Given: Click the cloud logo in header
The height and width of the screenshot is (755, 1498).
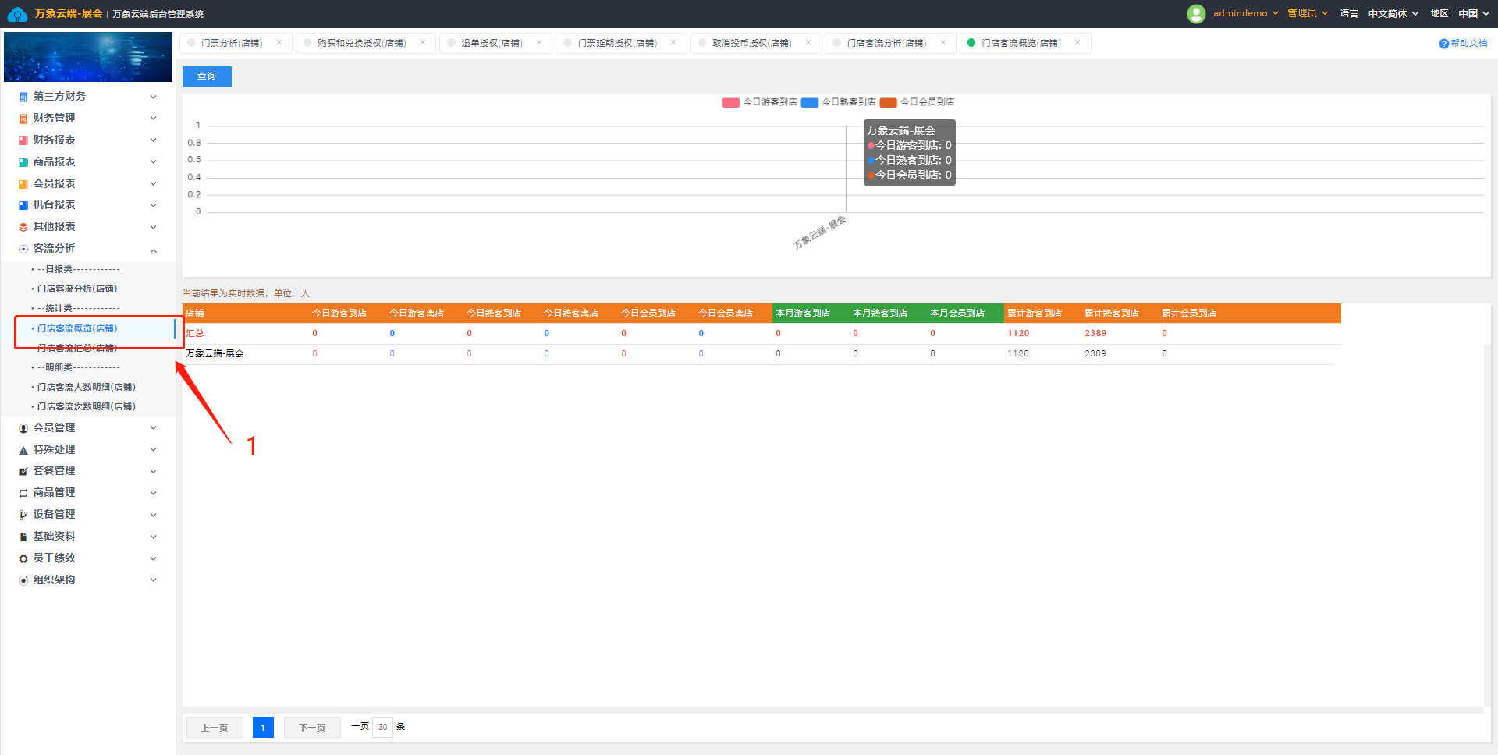Looking at the screenshot, I should pos(17,14).
